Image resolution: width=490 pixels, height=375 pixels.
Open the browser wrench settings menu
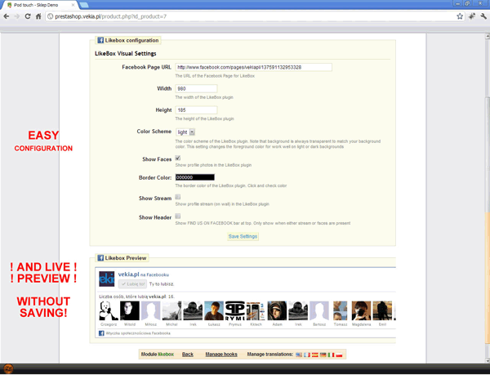(483, 16)
